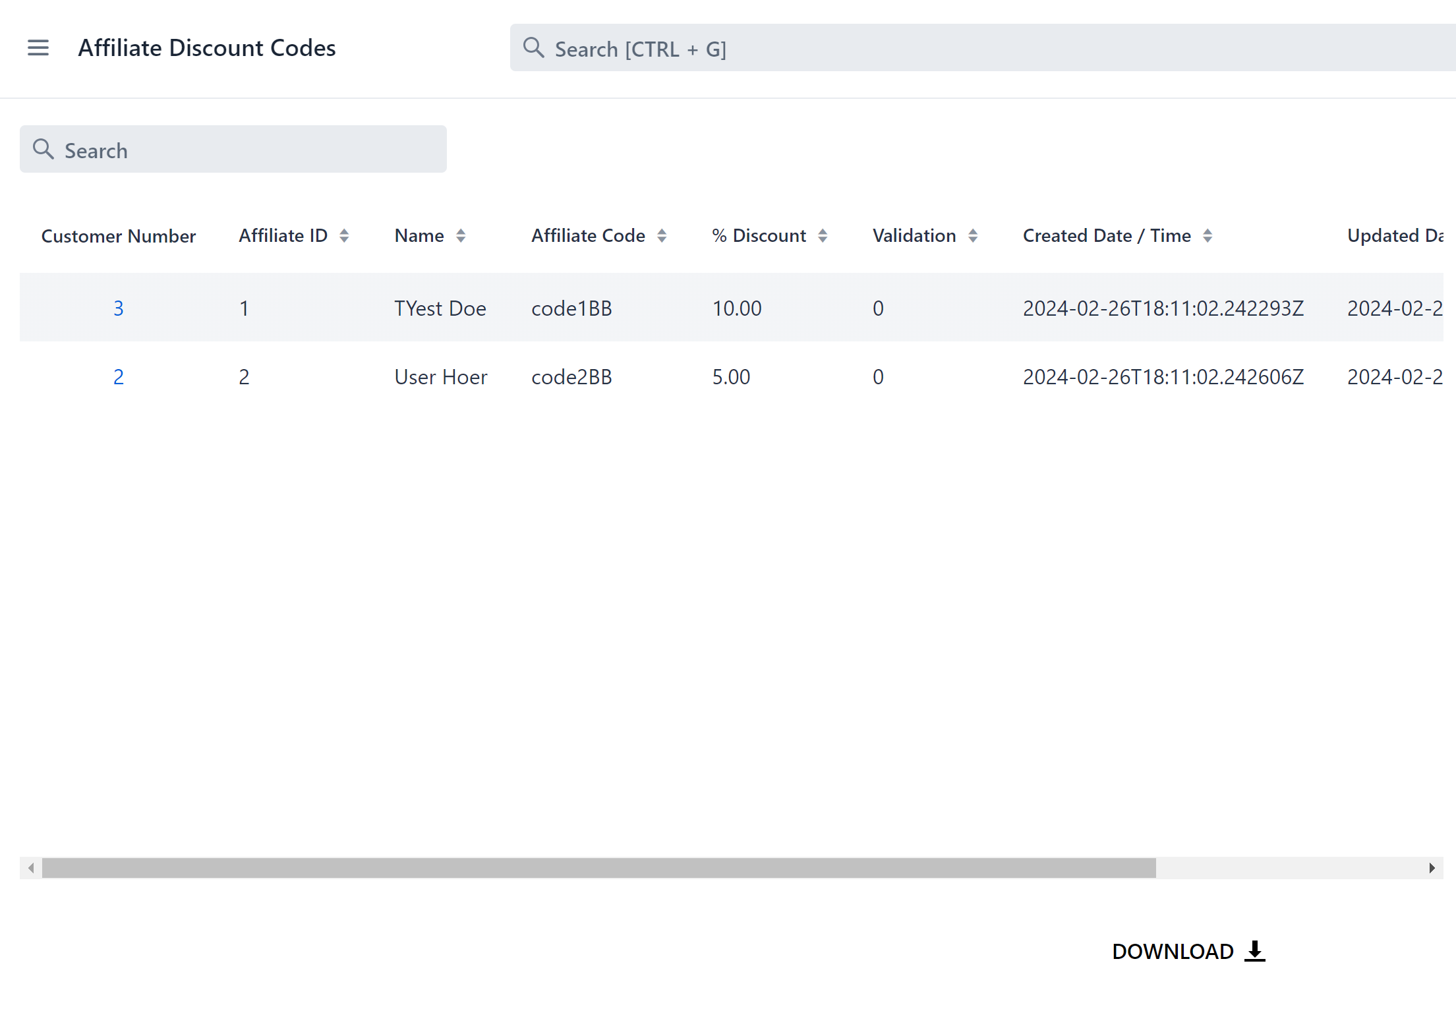Click the left arrow of the horizontal scrollbar
The width and height of the screenshot is (1456, 1015).
point(30,868)
